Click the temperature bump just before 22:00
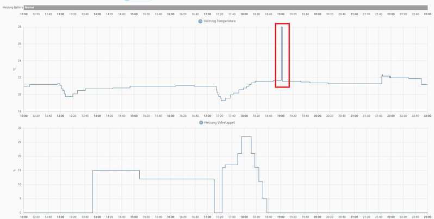Image resolution: width=434 pixels, height=219 pixels. click(x=382, y=76)
